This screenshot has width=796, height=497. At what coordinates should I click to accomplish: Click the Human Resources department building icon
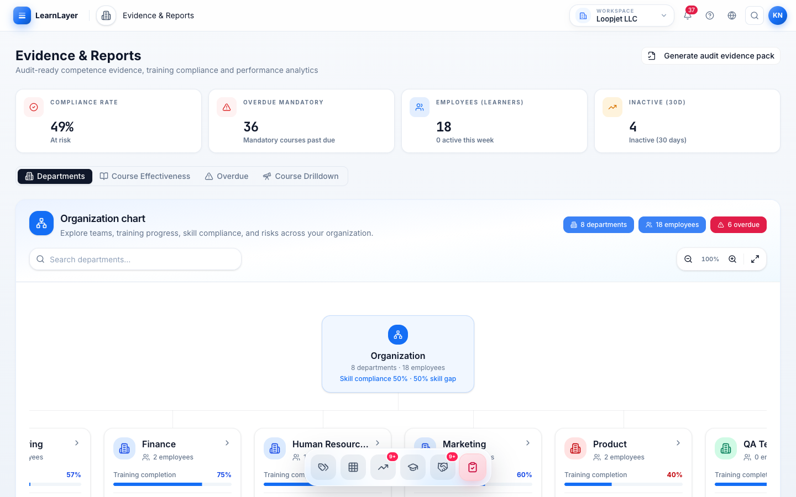[275, 448]
